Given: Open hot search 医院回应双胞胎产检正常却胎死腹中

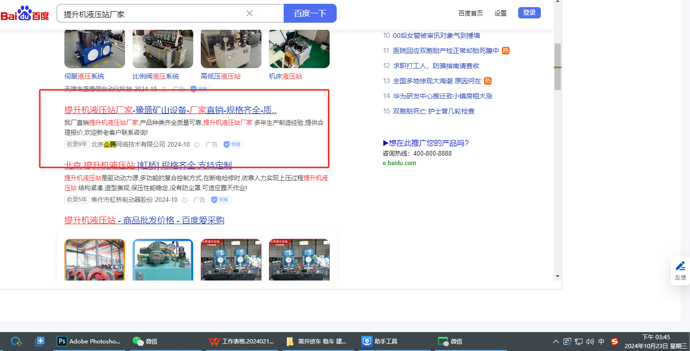Looking at the screenshot, I should [446, 51].
